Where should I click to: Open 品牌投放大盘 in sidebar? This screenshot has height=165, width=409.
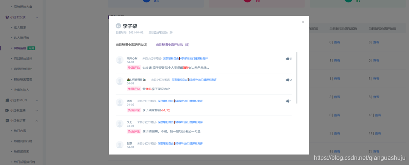coord(23,6)
